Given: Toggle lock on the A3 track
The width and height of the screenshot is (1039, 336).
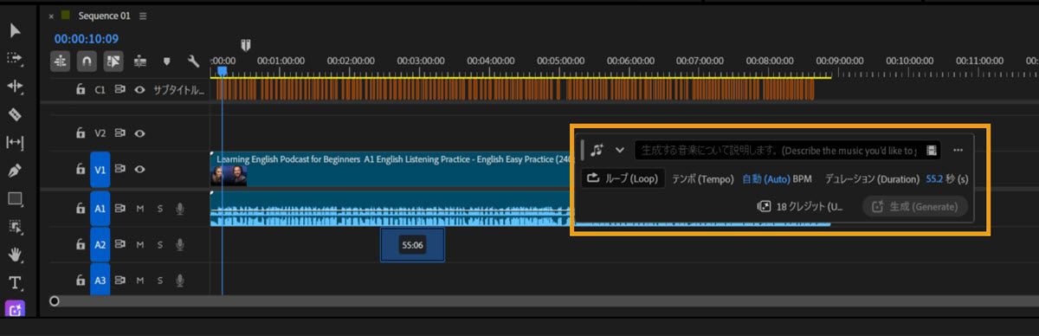Looking at the screenshot, I should [x=81, y=281].
